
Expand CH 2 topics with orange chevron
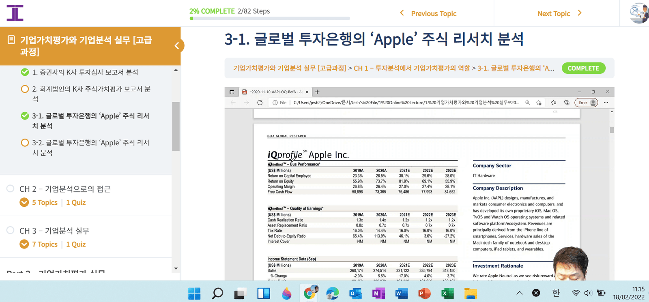24,202
